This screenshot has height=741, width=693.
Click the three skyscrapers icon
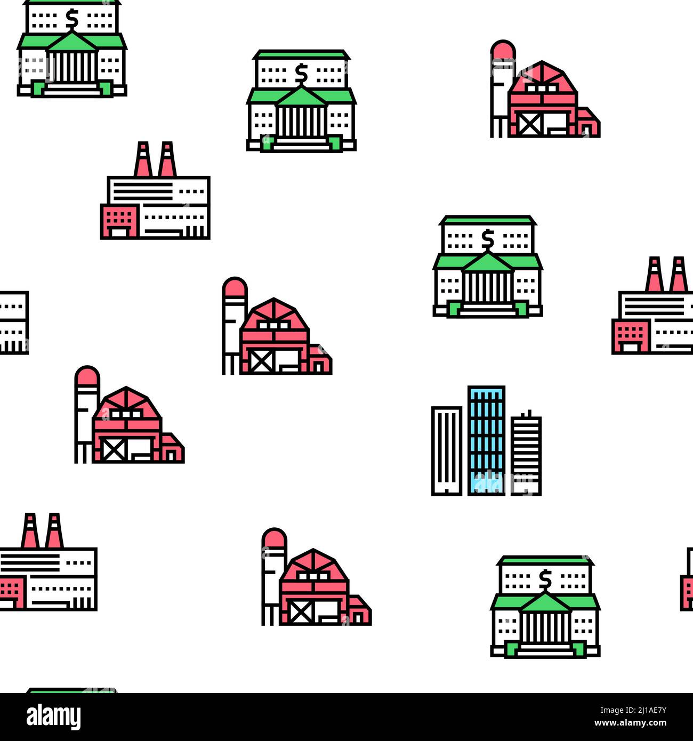coord(486,441)
